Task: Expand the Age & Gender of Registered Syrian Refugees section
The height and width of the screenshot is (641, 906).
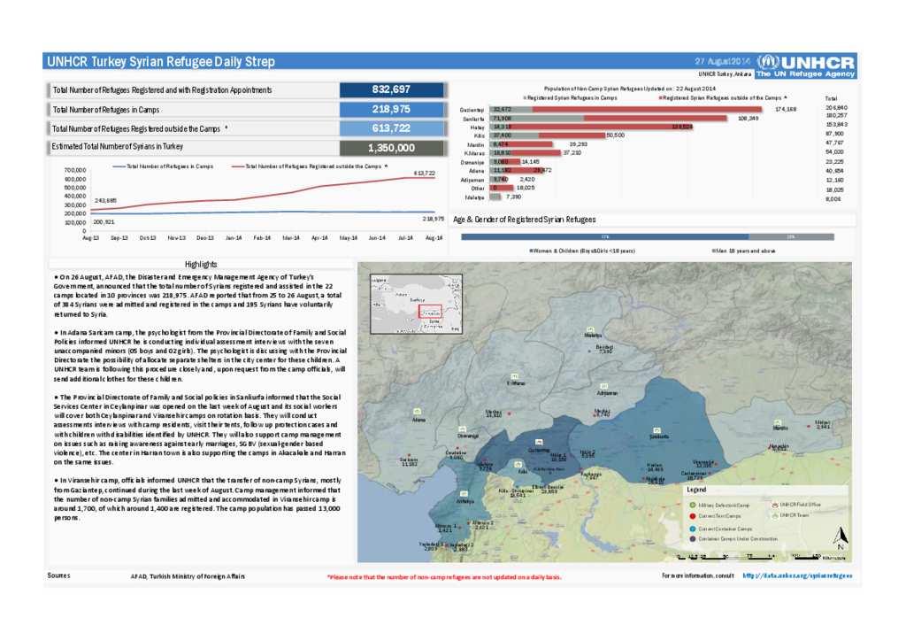Action: click(x=524, y=219)
